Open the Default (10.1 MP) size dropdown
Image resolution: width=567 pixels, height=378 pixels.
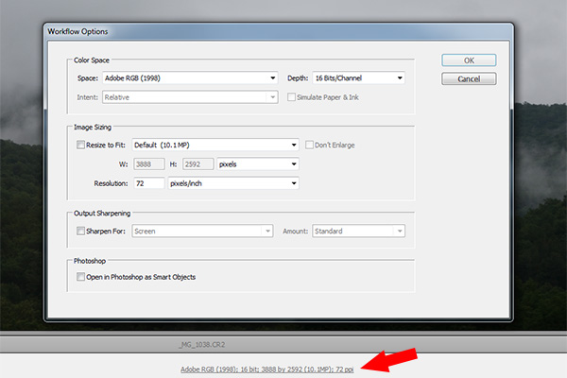(x=215, y=145)
